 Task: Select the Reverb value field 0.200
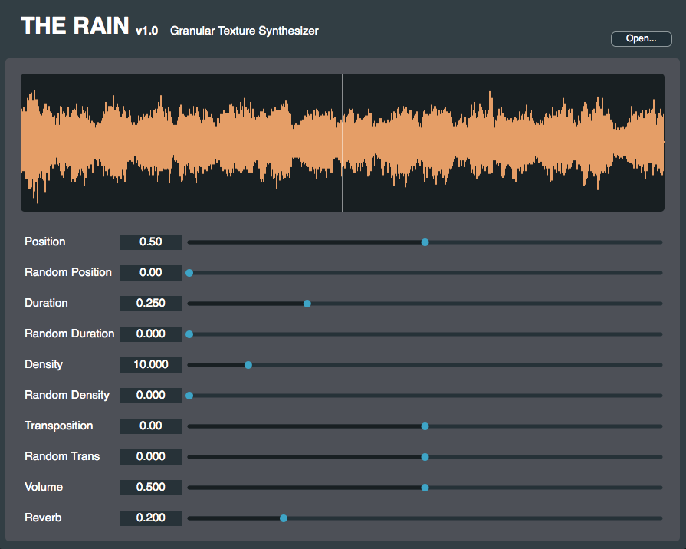pos(151,518)
